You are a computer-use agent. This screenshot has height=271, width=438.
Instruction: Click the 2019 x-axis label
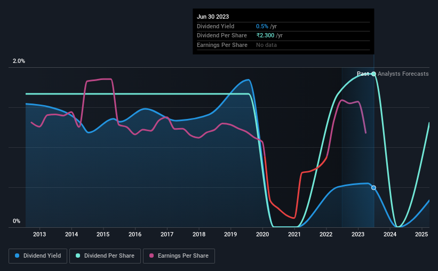point(230,234)
